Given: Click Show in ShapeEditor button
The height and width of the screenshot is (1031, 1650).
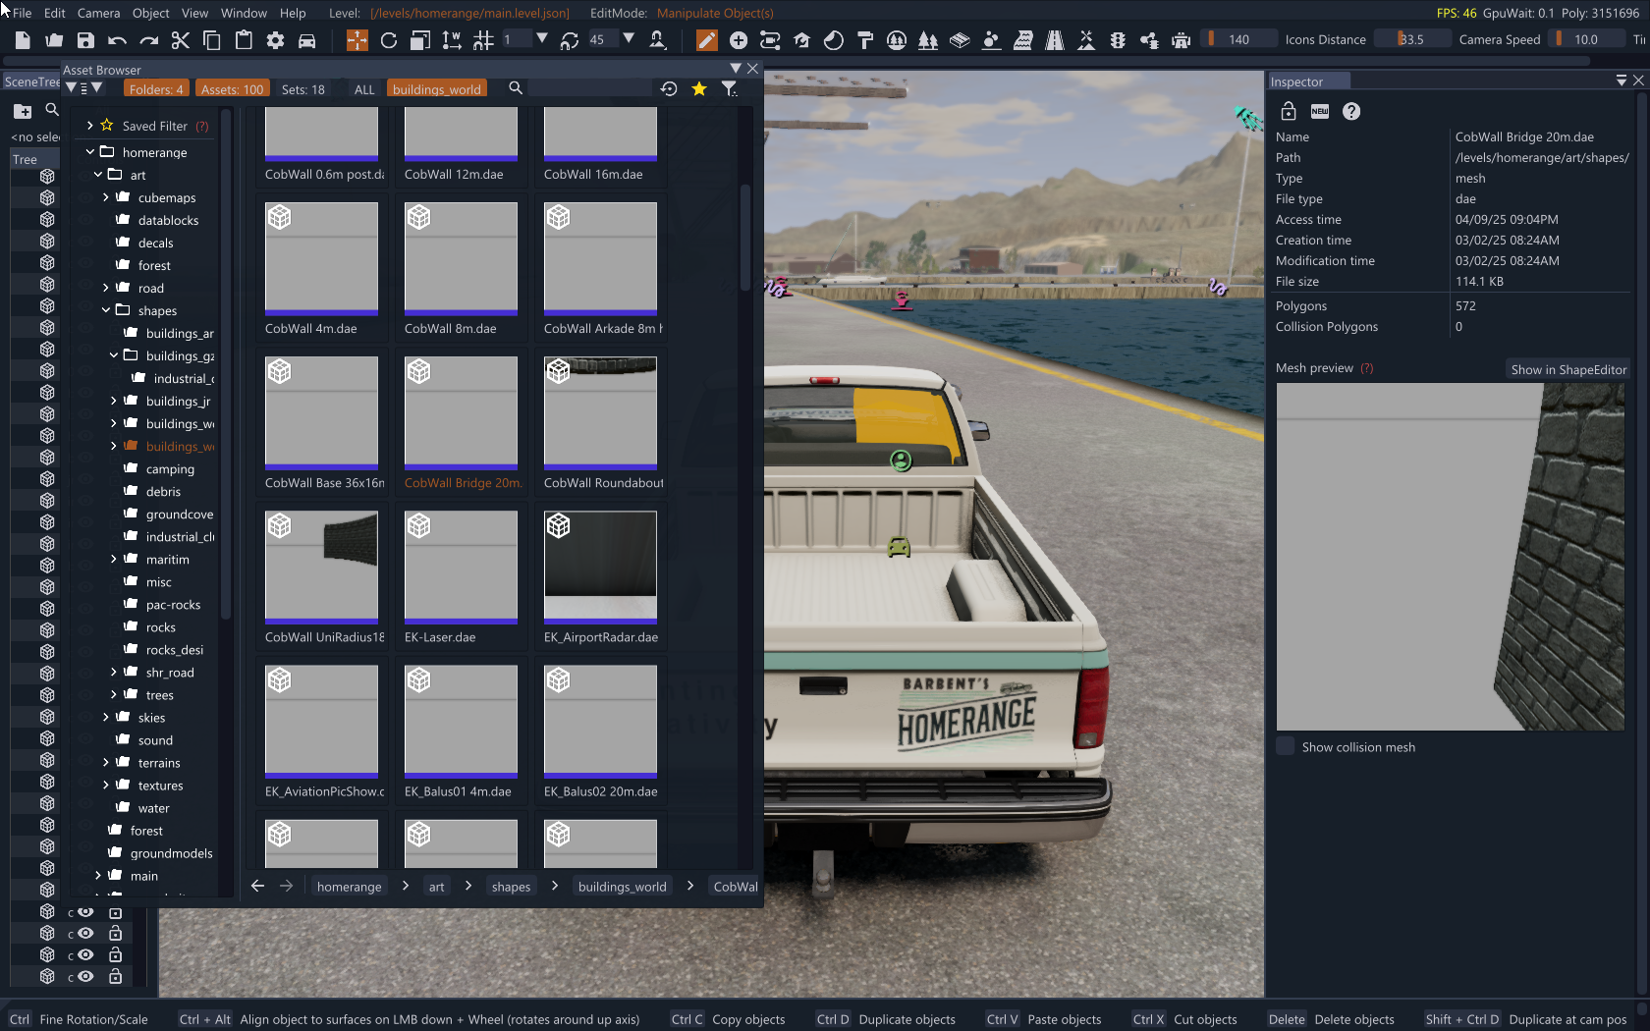Looking at the screenshot, I should [x=1567, y=369].
